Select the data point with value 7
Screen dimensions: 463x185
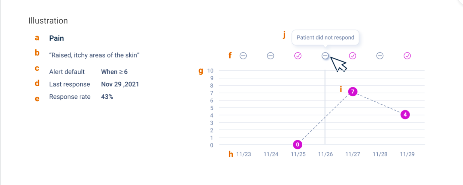pos(353,91)
